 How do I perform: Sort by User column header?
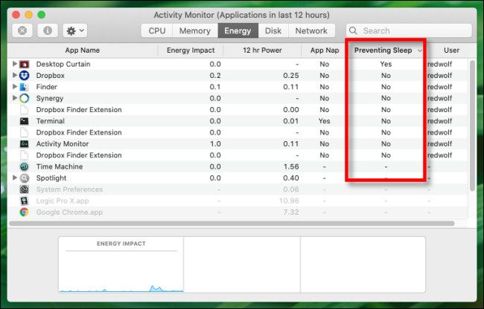coord(451,51)
